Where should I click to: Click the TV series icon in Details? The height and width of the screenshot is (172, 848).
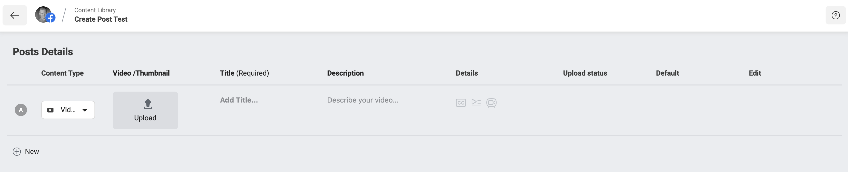[491, 103]
